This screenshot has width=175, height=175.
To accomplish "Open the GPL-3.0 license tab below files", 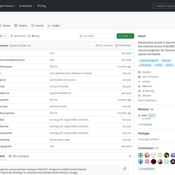I will click(19, 156).
